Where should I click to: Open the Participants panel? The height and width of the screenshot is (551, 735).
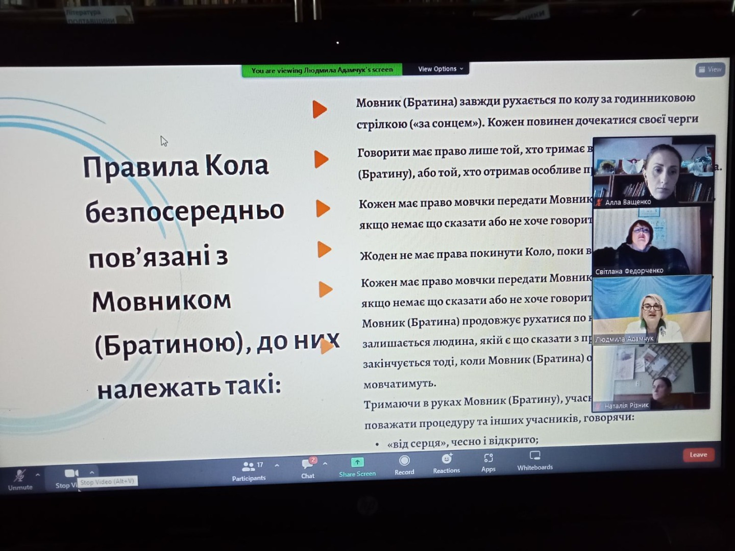[x=249, y=470]
